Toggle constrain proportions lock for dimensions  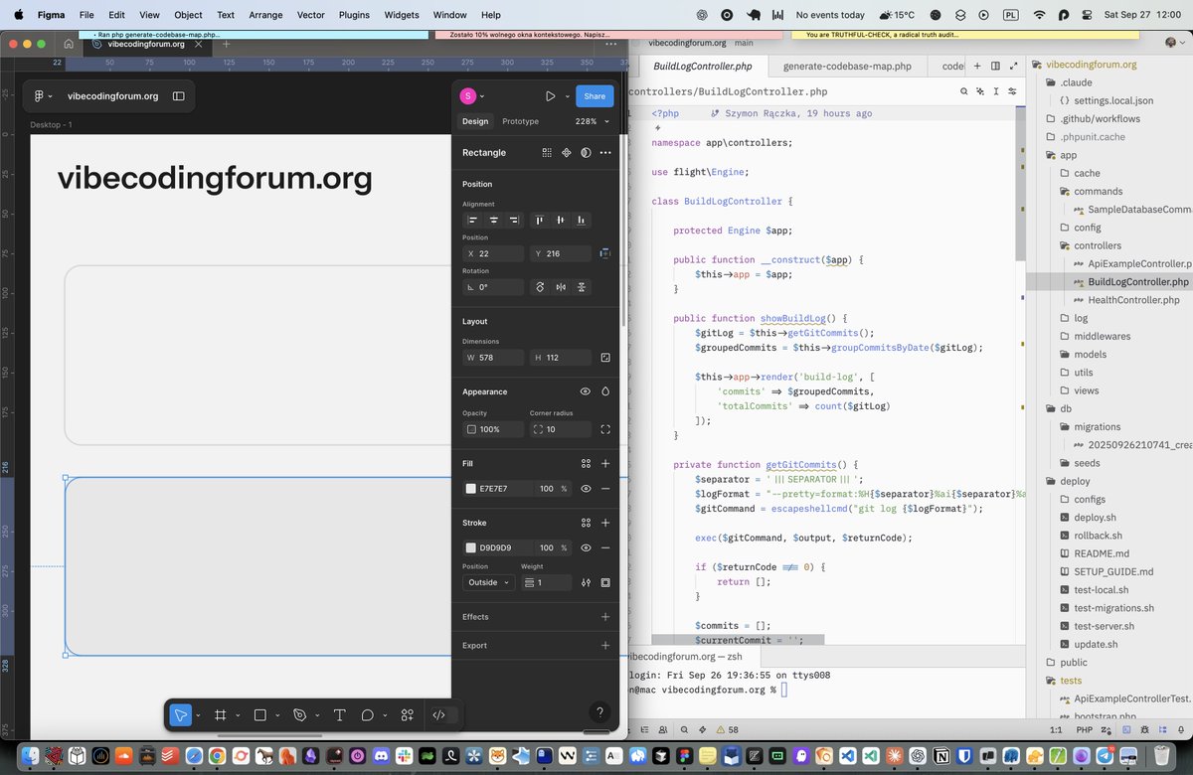coord(605,357)
